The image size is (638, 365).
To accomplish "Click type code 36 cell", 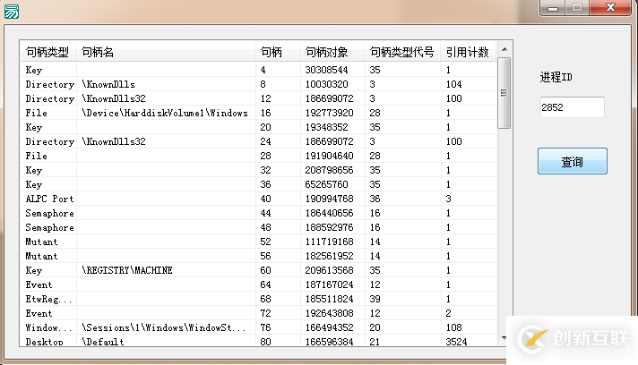I will point(375,199).
